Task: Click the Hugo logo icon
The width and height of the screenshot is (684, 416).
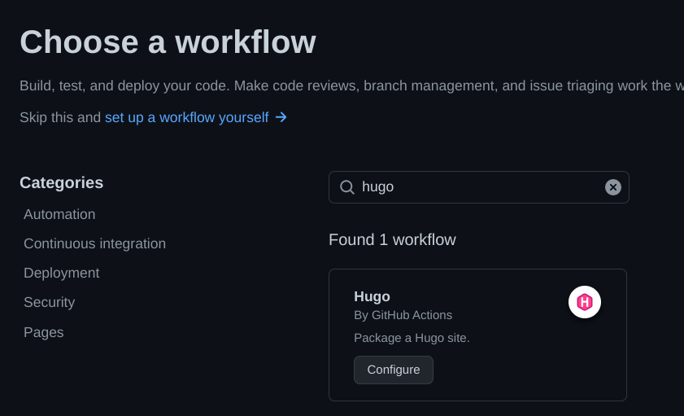Action: click(x=585, y=302)
